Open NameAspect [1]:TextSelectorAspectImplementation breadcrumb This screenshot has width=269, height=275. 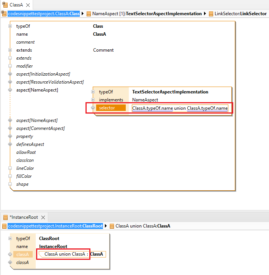click(147, 14)
